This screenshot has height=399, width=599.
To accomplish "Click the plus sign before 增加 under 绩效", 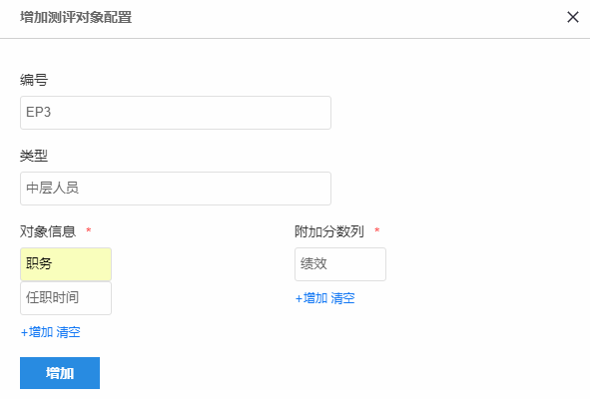I will [299, 298].
